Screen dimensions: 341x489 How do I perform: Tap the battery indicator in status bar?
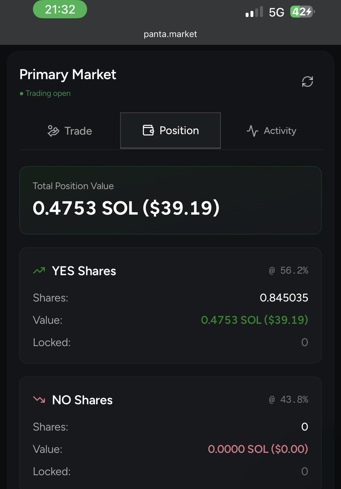point(302,12)
